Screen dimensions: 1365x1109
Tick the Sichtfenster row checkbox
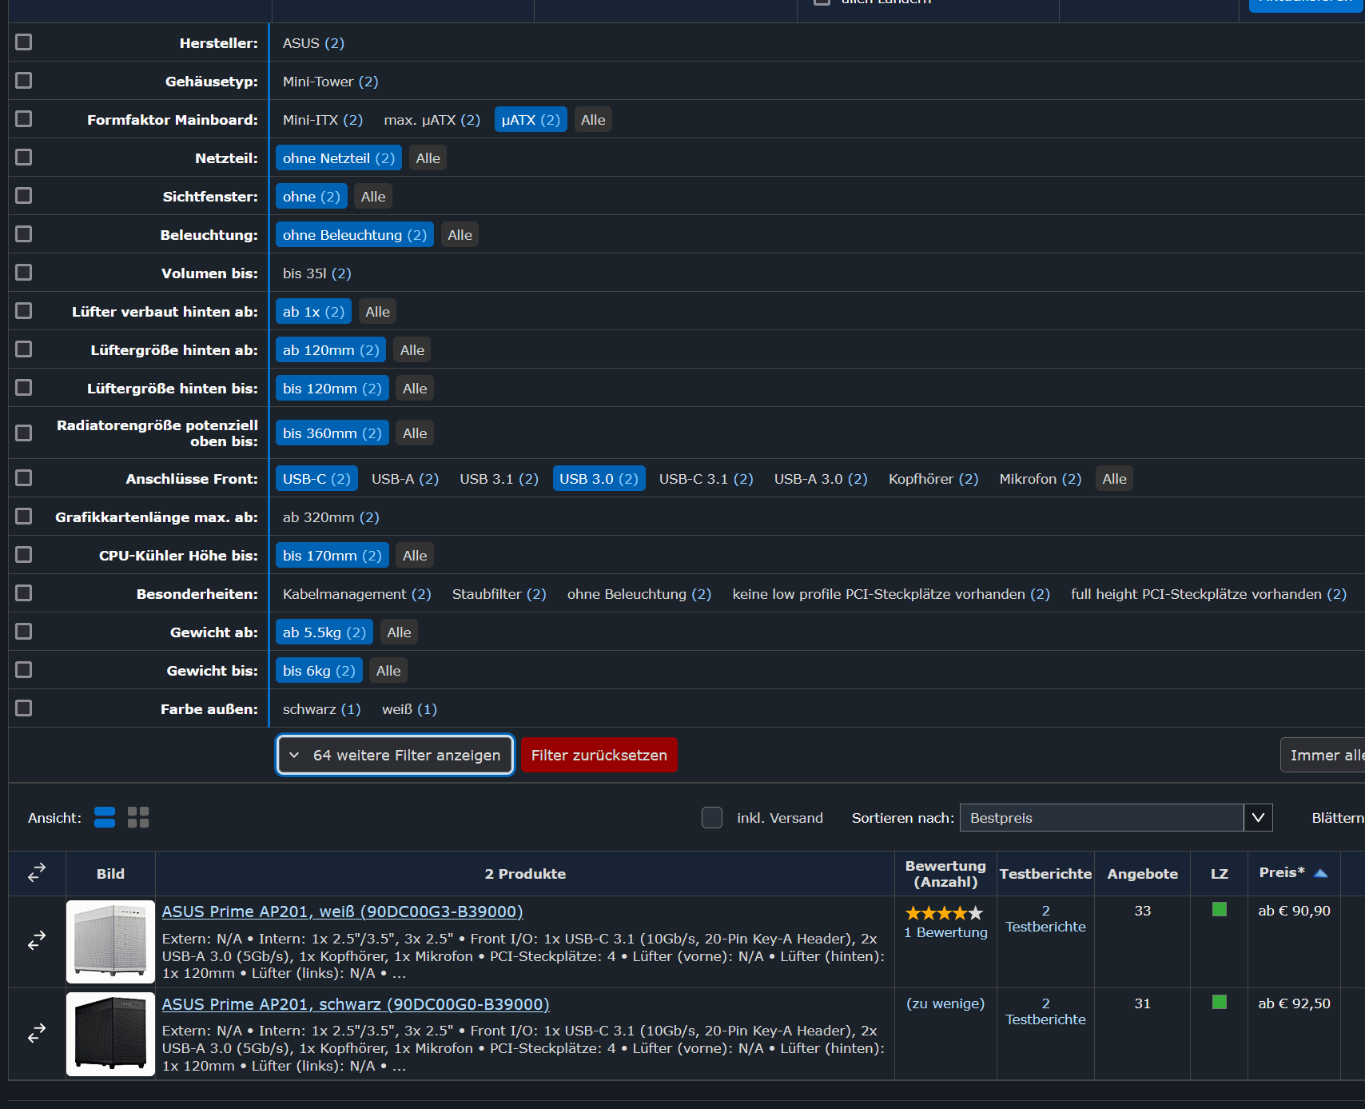point(24,195)
